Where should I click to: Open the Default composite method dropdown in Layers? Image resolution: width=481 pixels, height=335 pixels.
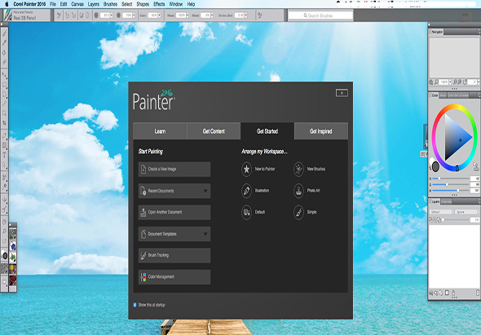click(x=441, y=212)
